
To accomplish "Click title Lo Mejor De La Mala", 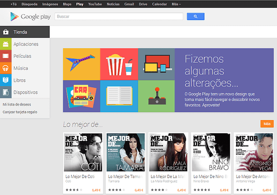I will click(168, 176).
